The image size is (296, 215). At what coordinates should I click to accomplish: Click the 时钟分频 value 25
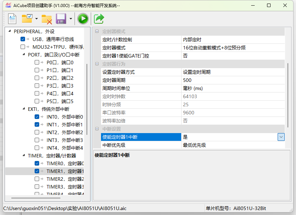tap(233, 104)
